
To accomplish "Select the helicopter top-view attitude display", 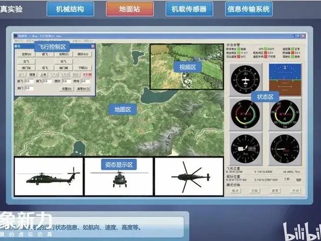I will click(x=189, y=177).
